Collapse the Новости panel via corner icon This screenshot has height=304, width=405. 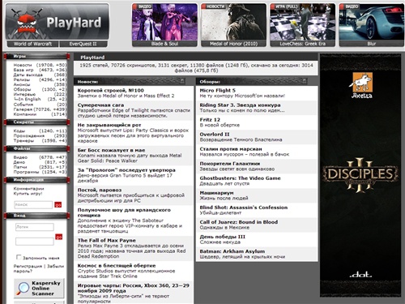click(x=183, y=81)
